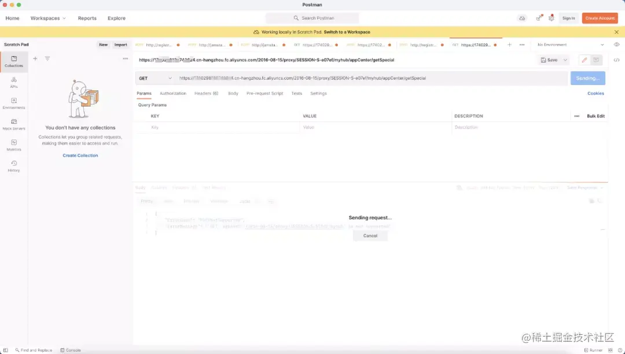
Task: Click the Sign In button
Action: coord(568,19)
